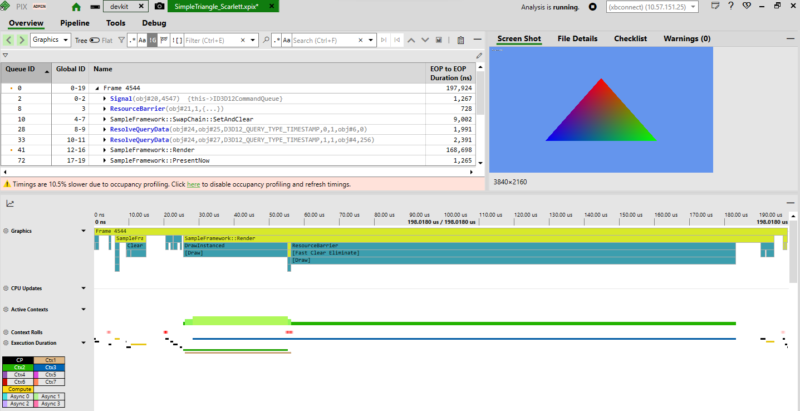The height and width of the screenshot is (411, 800).
Task: Open the help question mark
Action: point(731,6)
